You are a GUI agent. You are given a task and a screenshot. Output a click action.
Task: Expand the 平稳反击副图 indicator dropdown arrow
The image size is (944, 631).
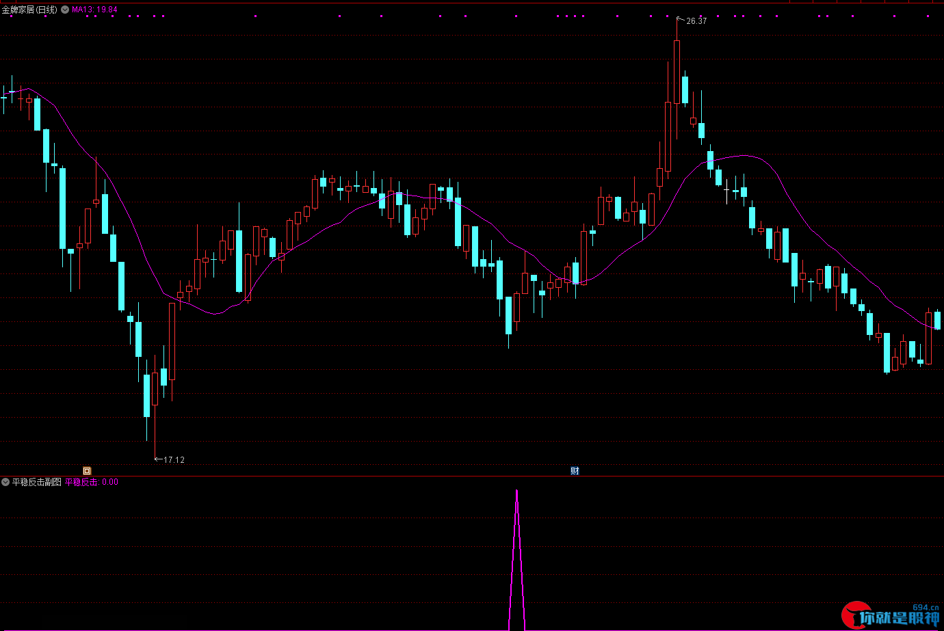pyautogui.click(x=5, y=482)
